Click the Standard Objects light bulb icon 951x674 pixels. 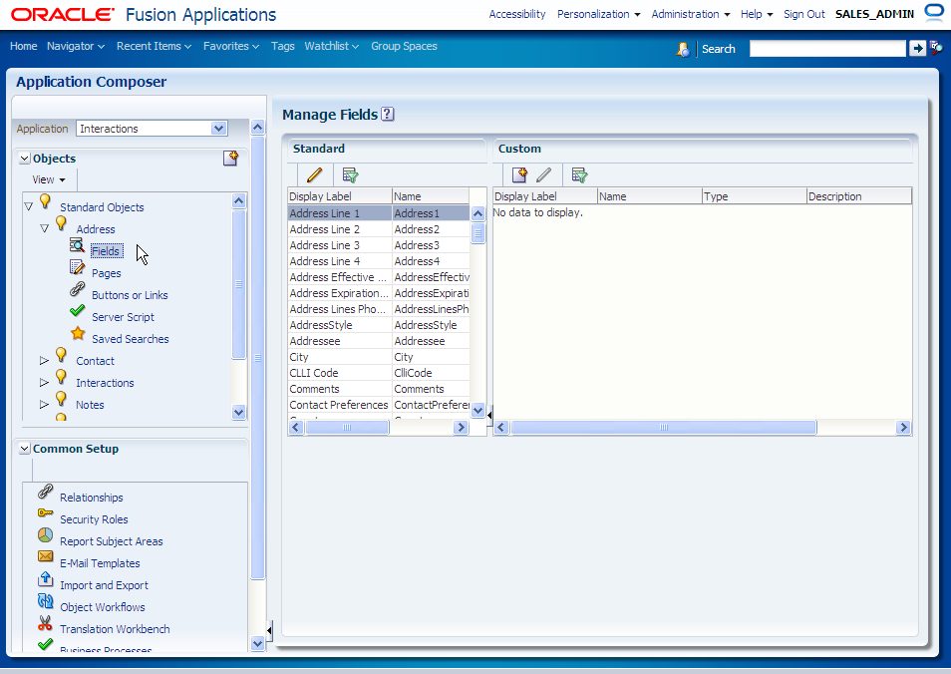[45, 200]
